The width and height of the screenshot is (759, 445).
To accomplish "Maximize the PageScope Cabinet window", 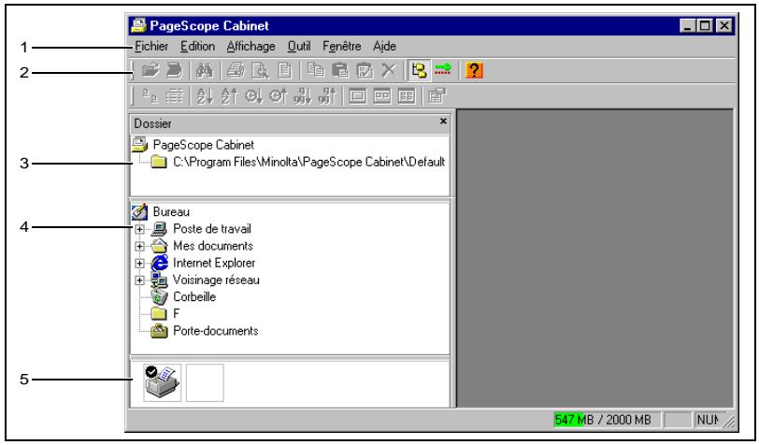I will 706,25.
